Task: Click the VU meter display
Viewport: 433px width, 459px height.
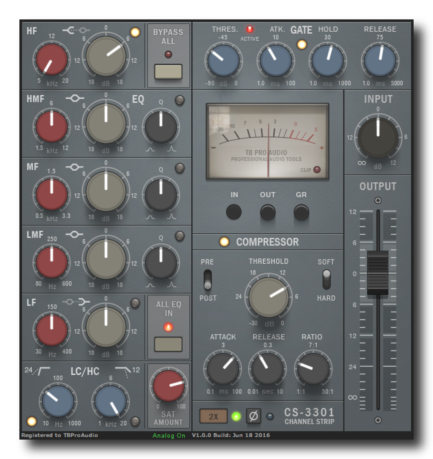Action: click(268, 141)
